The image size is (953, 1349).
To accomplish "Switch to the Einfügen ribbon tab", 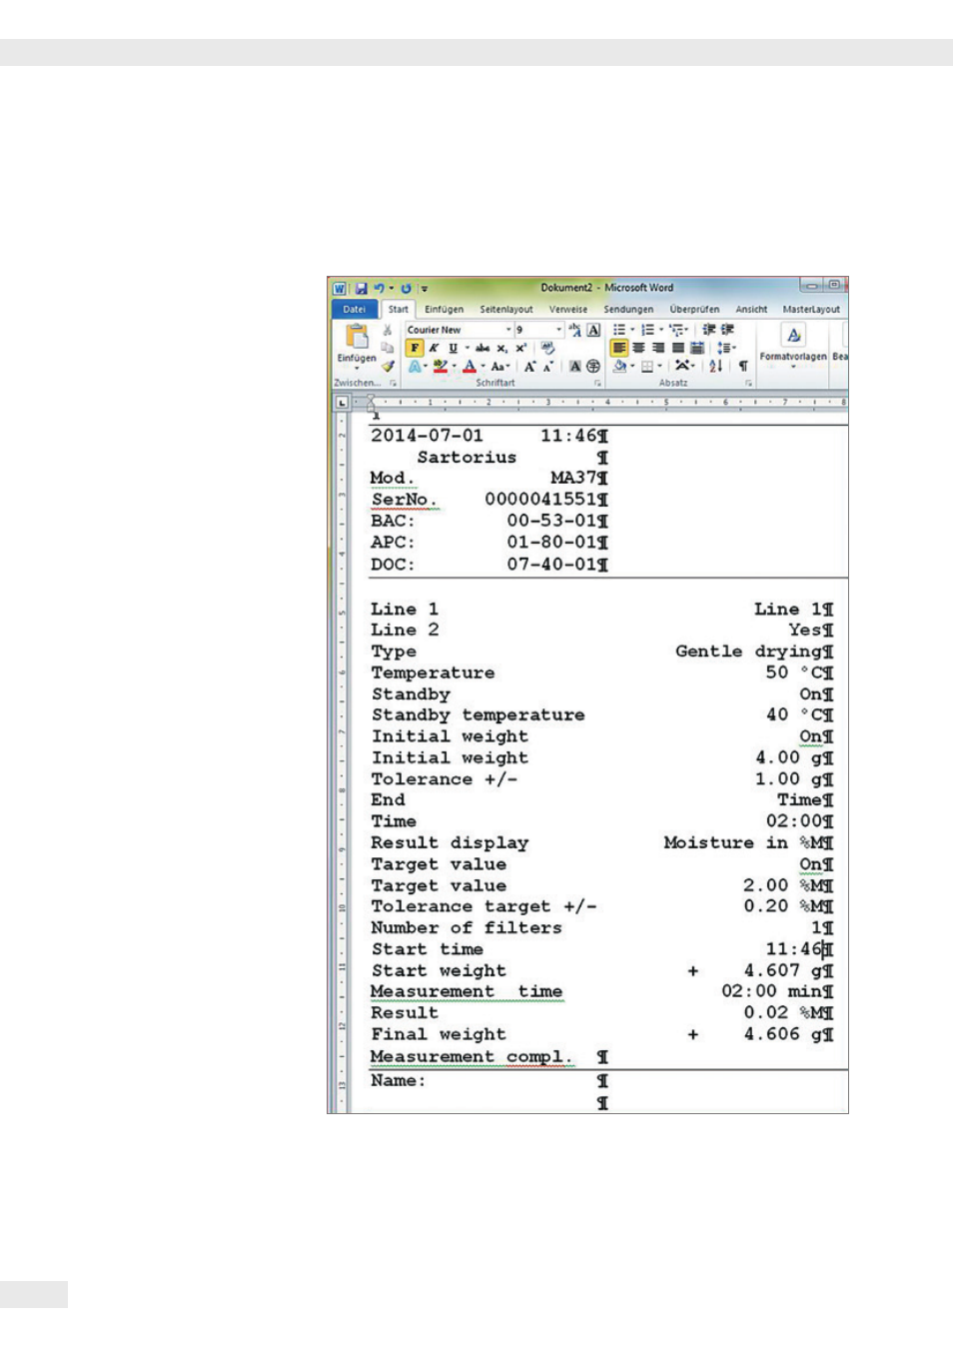I will pos(444,310).
